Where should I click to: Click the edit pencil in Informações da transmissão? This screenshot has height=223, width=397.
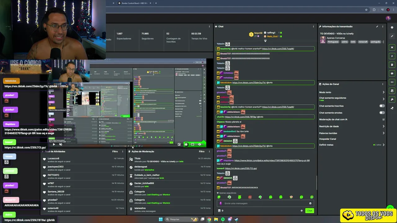377,27
